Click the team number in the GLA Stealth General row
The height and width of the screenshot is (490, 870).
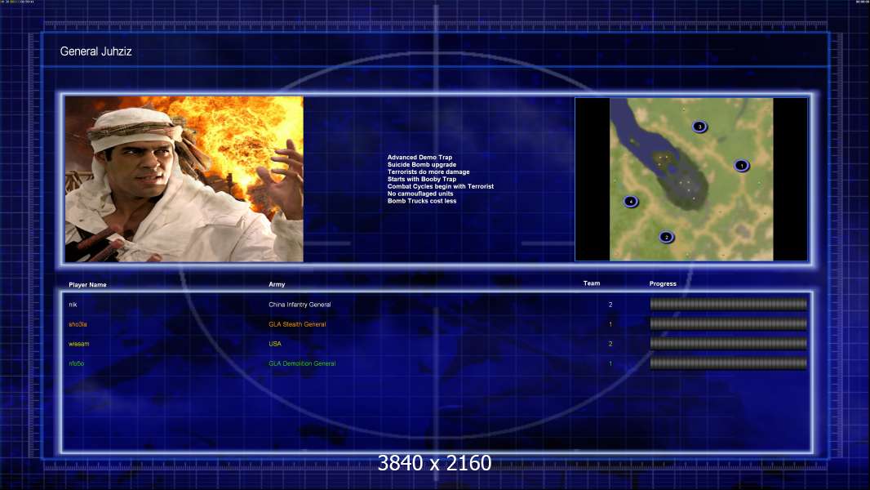pyautogui.click(x=610, y=324)
